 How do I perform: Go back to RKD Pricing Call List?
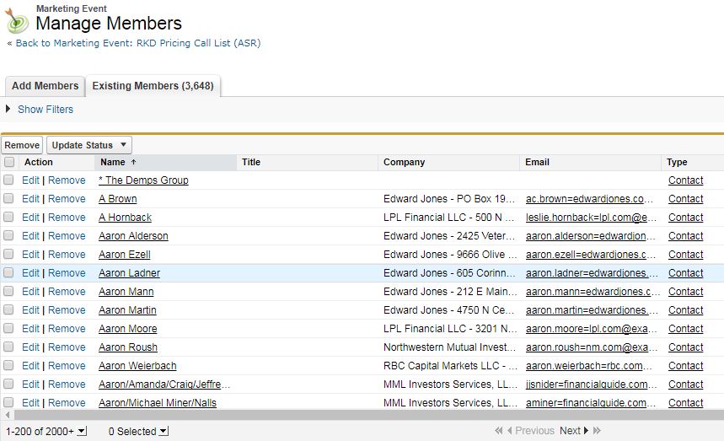coord(137,43)
